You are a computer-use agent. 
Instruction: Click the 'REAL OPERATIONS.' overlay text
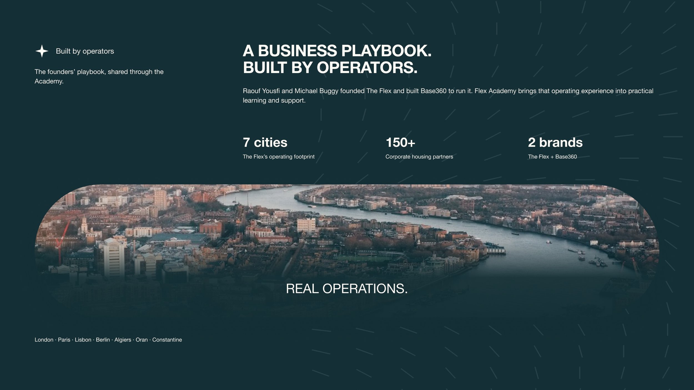click(347, 289)
